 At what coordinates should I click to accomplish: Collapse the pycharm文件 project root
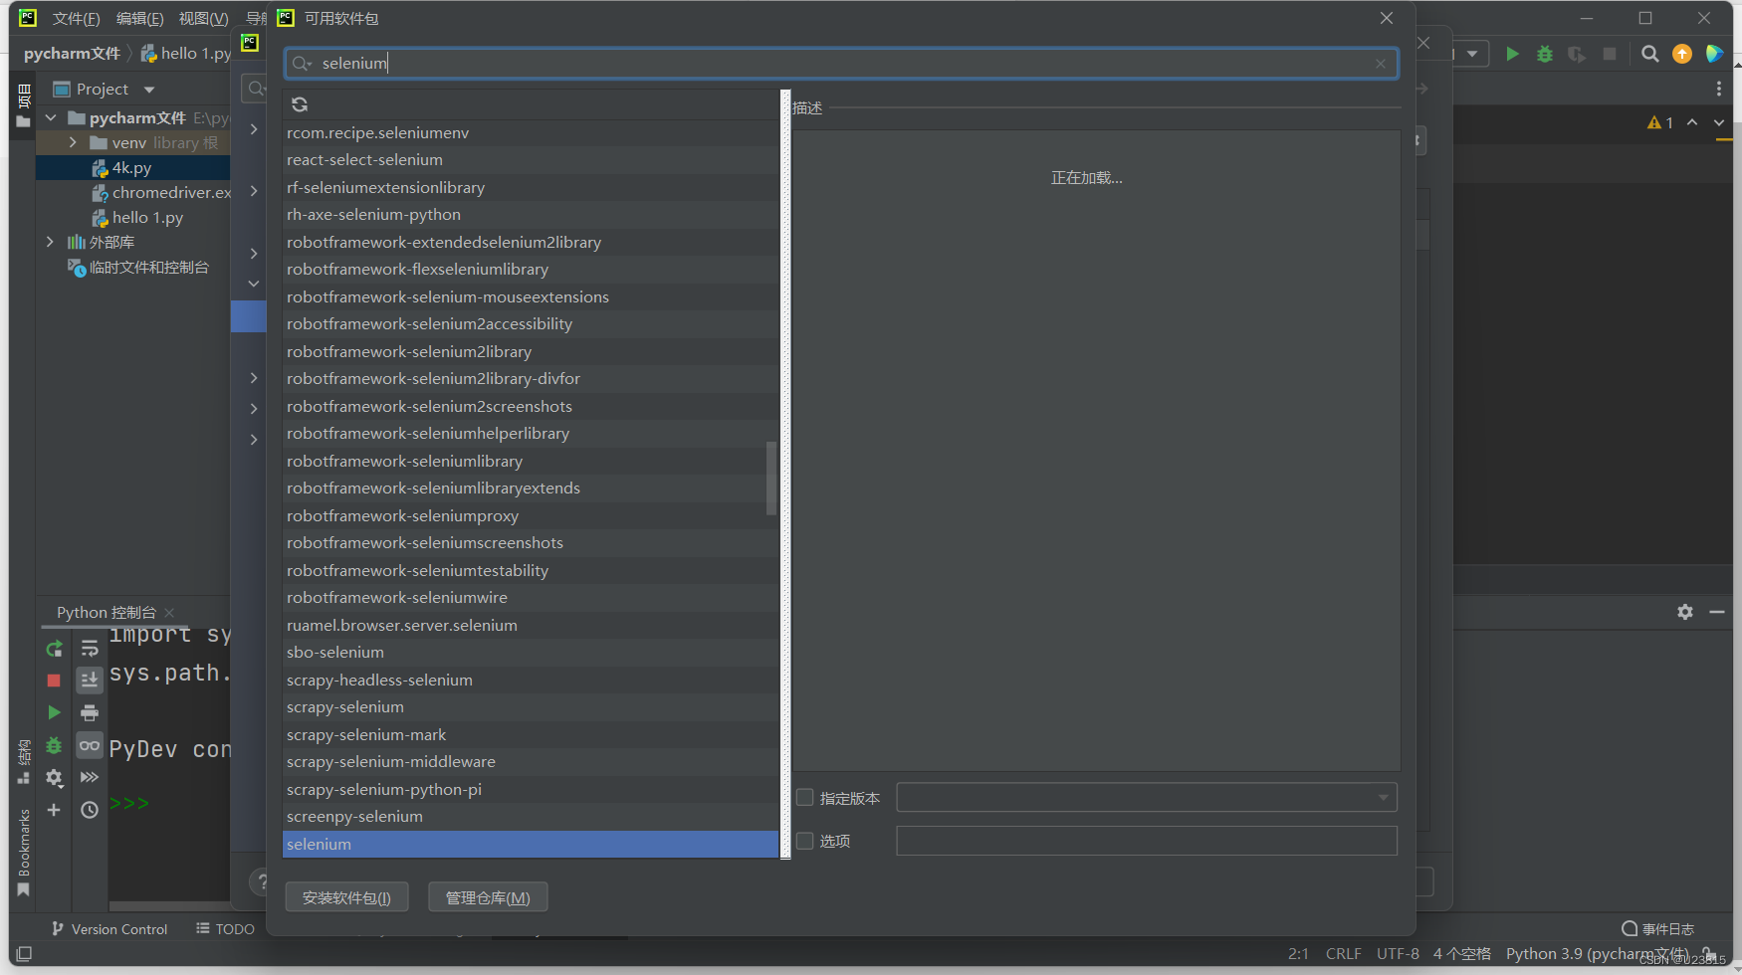[51, 117]
